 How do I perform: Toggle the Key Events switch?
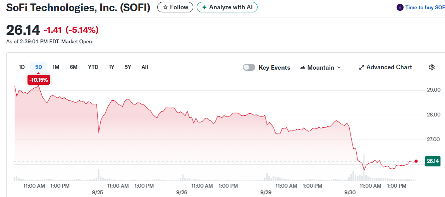tap(249, 67)
